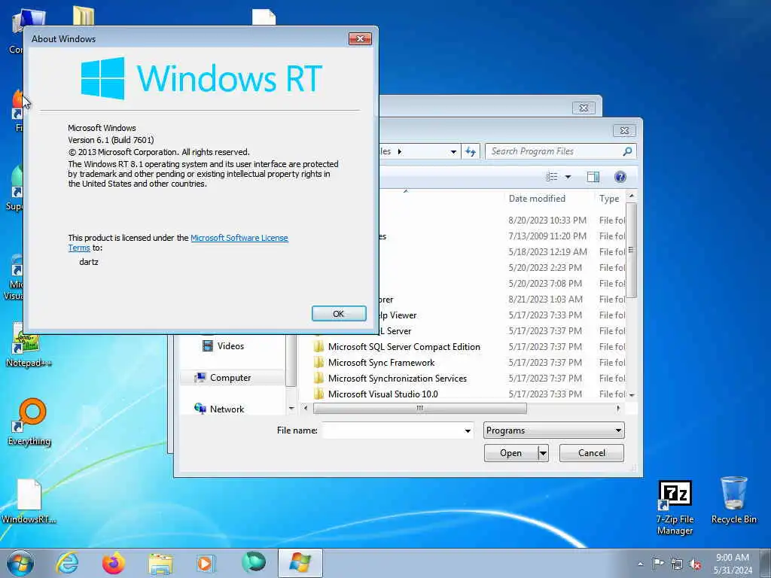This screenshot has height=578, width=771.
Task: Open the Everything desktop shortcut
Action: click(x=29, y=422)
